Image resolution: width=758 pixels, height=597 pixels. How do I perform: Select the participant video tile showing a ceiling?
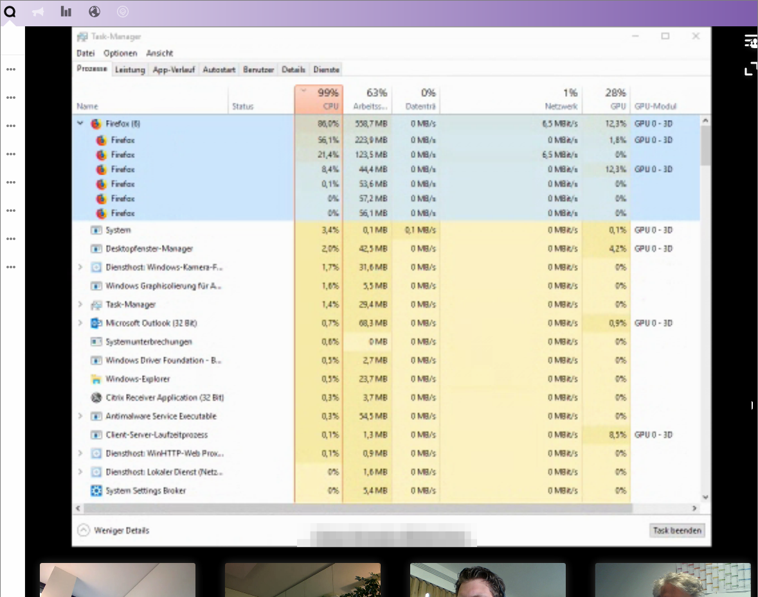(x=118, y=580)
